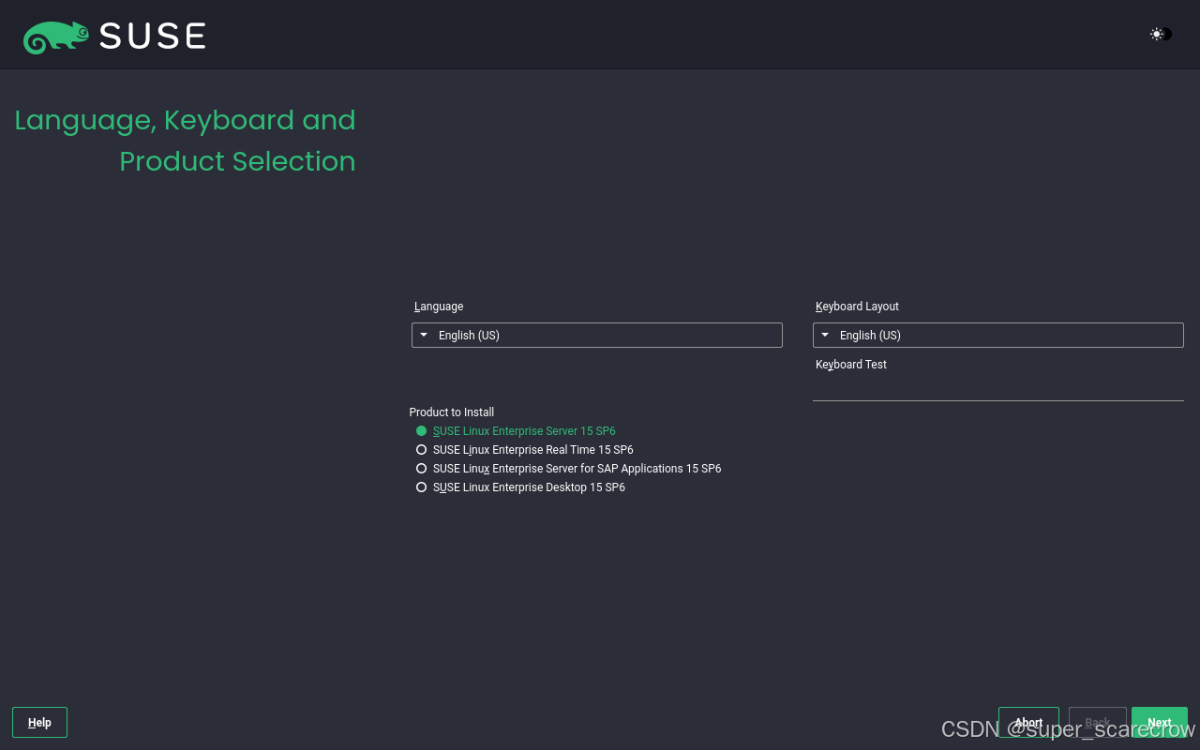Click the Back button
The image size is (1200, 750).
1098,722
